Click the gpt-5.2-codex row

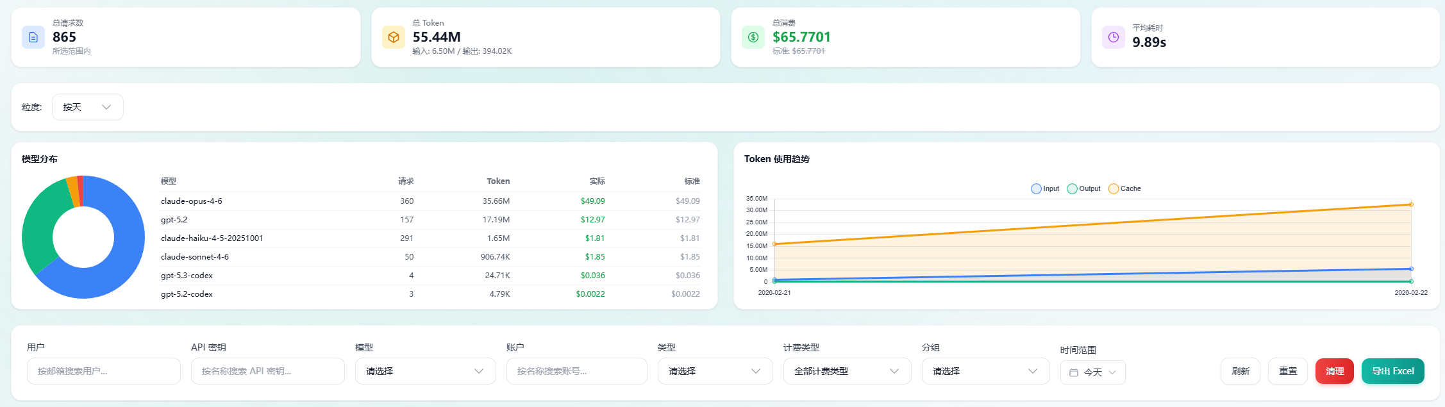[x=430, y=294]
